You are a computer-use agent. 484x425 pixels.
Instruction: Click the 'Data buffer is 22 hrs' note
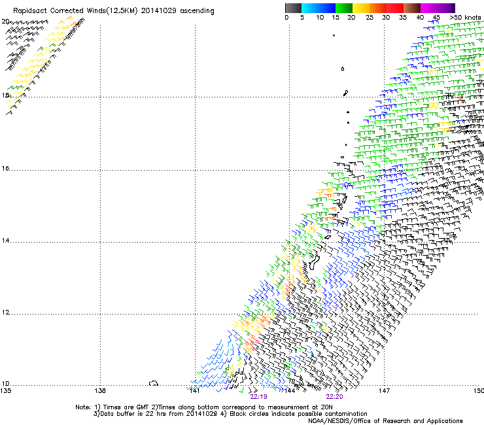click(230, 414)
